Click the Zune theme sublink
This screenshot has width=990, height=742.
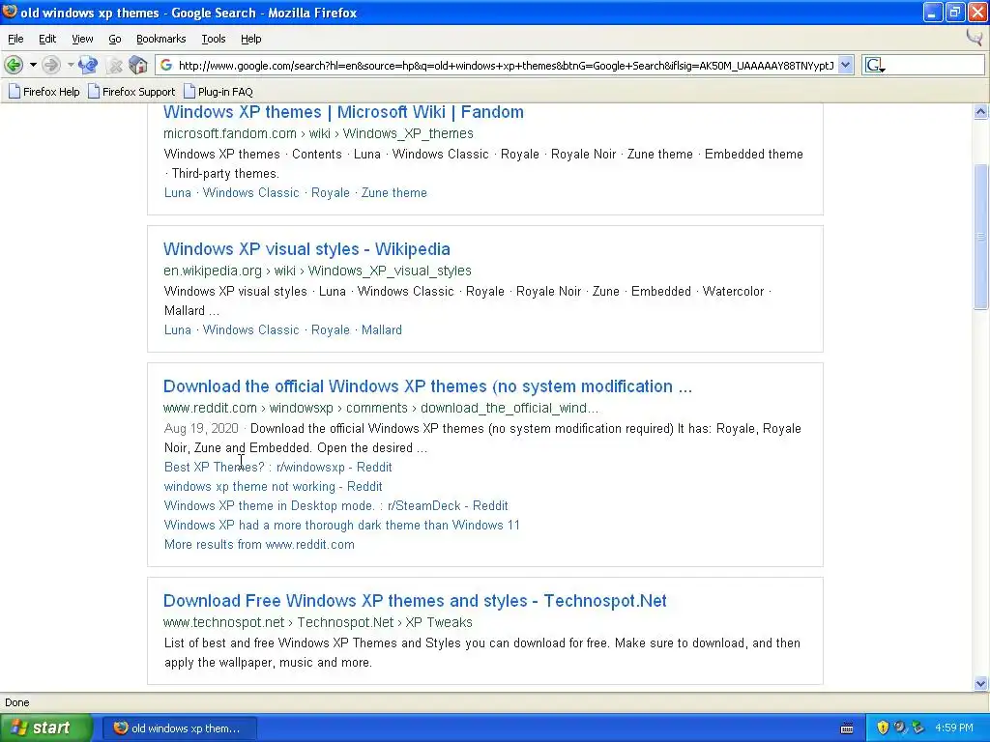394,193
